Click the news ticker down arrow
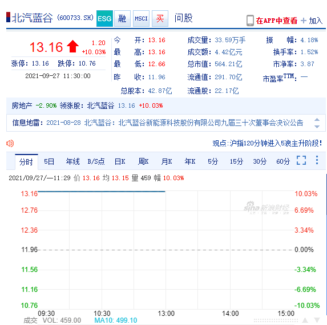Image resolution: width=327 pixels, height=325 pixels. click(317, 127)
